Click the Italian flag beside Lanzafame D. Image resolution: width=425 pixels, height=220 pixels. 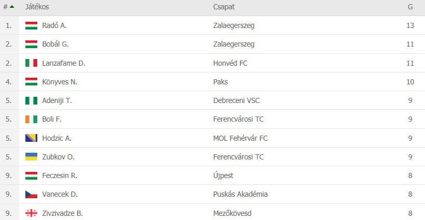click(31, 63)
